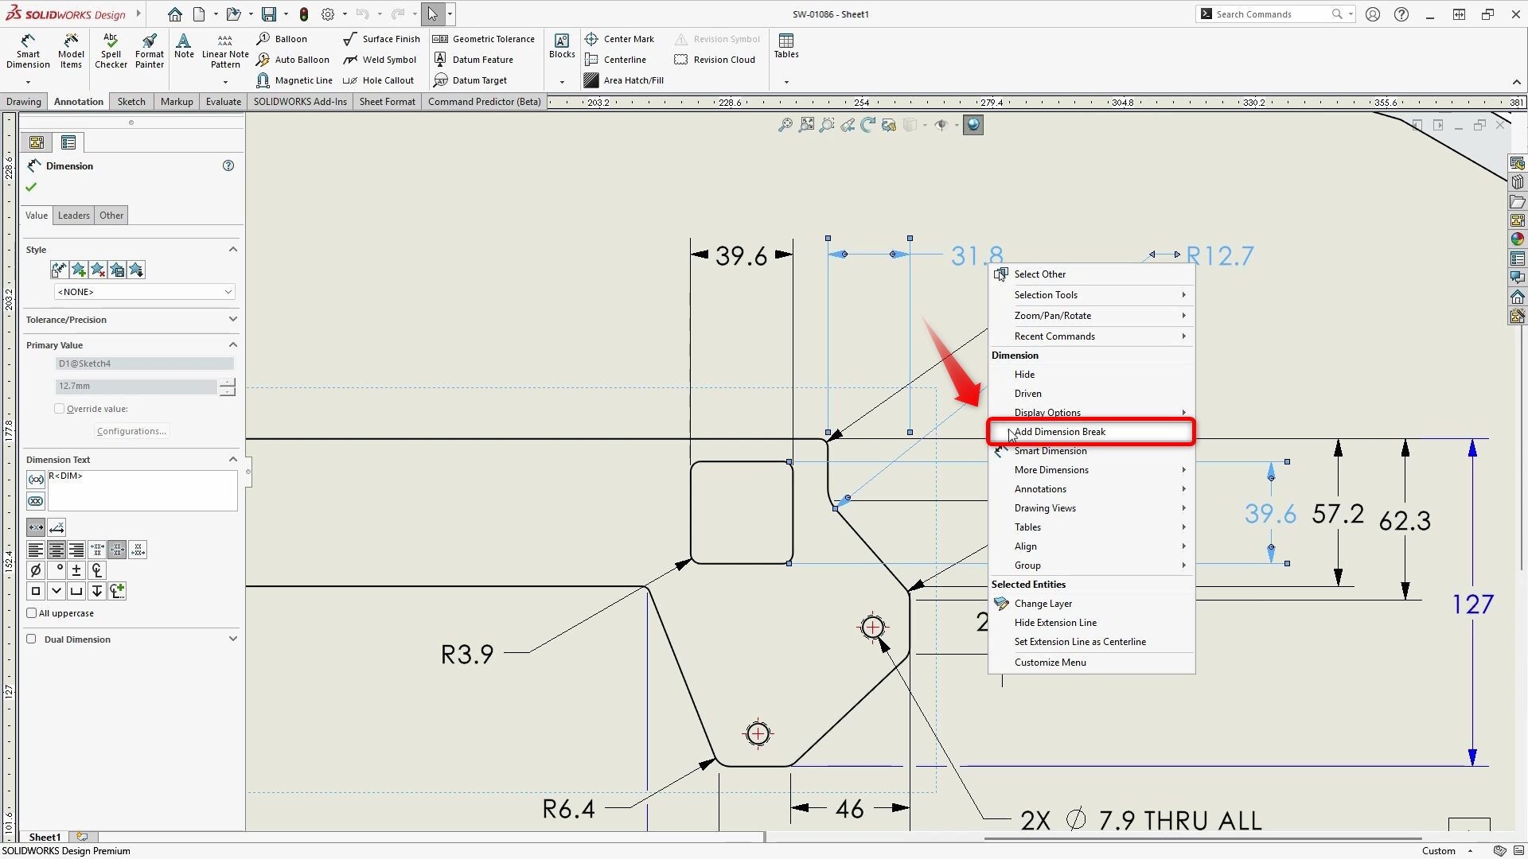The width and height of the screenshot is (1528, 859).
Task: Select the Smart Dimension tool
Action: [28, 51]
